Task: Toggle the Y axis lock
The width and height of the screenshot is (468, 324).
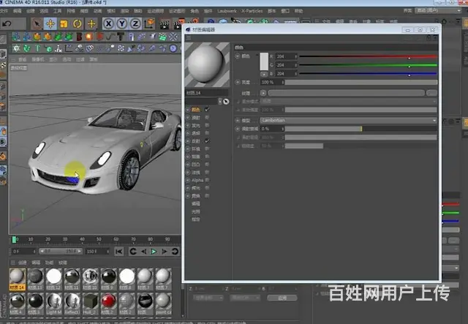Action: pos(122,24)
